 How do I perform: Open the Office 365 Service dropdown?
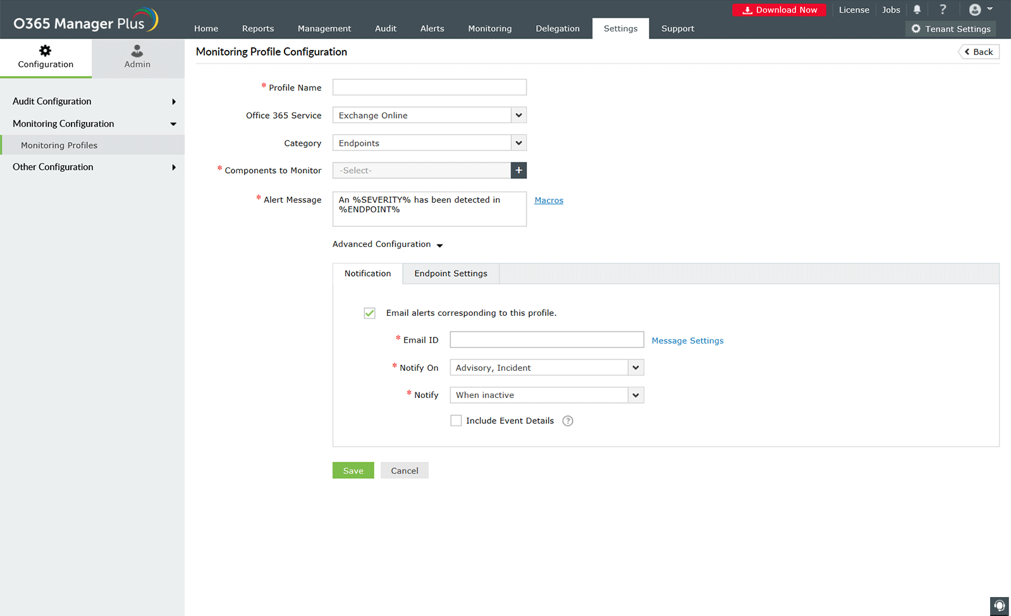tap(429, 115)
